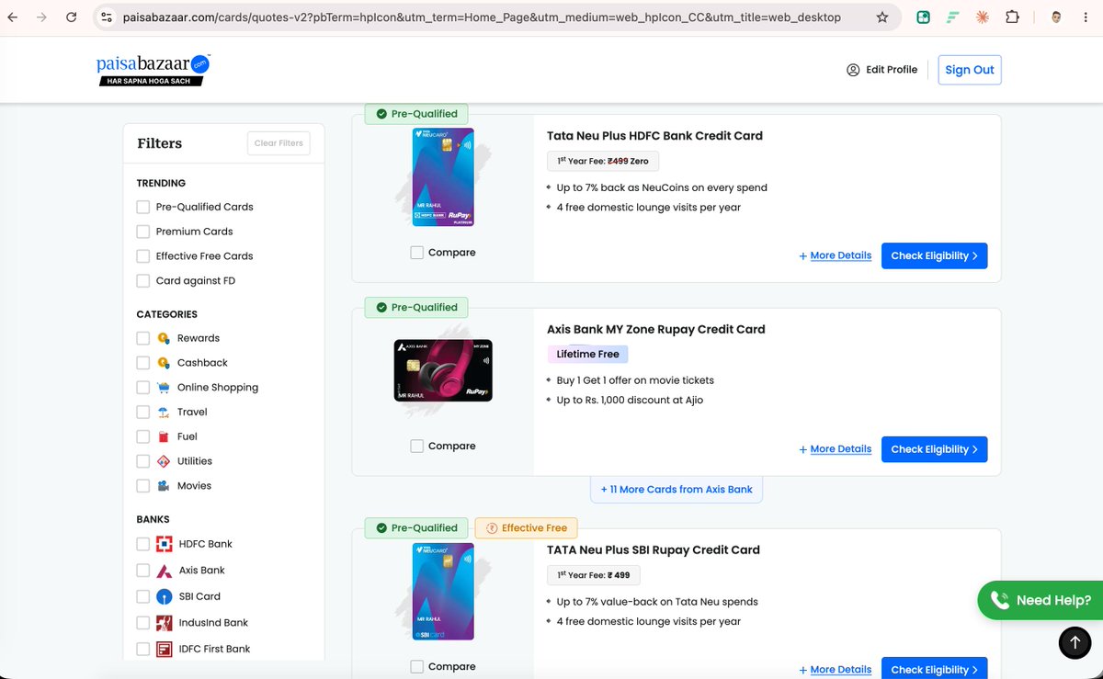Open More Details for Axis MY Zone Rupay card

tap(835, 449)
